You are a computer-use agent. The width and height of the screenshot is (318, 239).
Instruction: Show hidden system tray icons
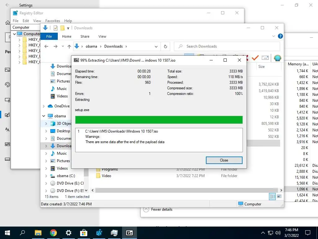point(263,233)
